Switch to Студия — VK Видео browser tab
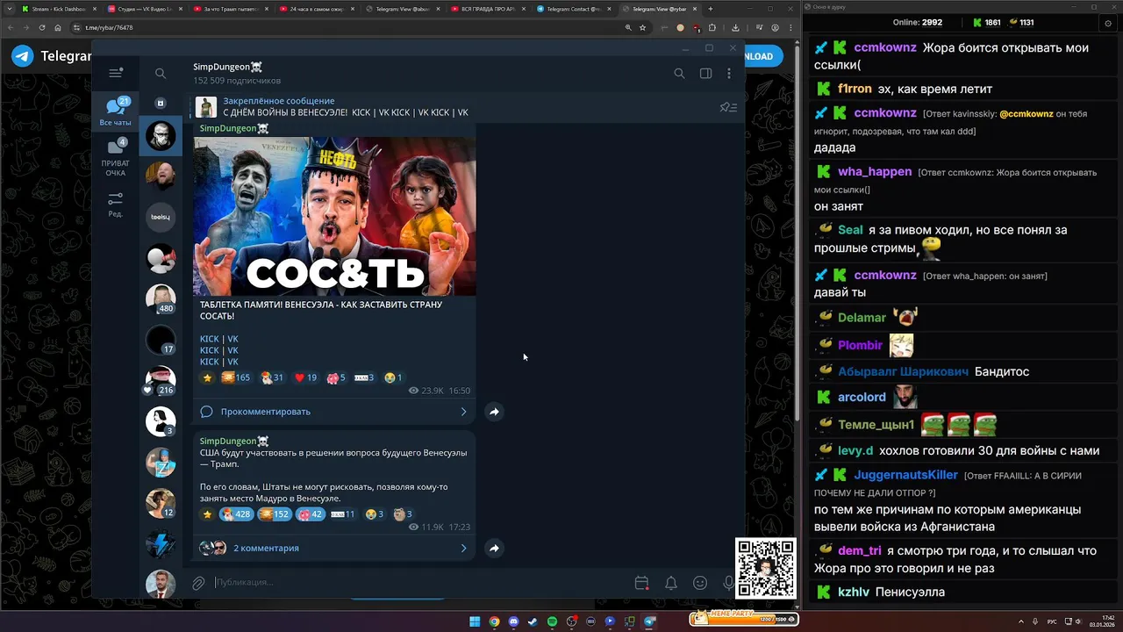The height and width of the screenshot is (632, 1123). pyautogui.click(x=144, y=9)
